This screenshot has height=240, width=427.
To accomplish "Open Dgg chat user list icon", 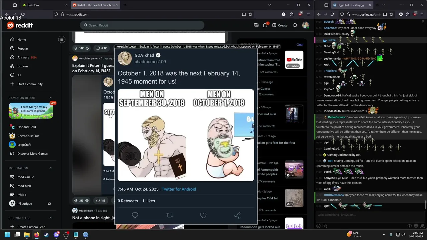I will point(422,226).
